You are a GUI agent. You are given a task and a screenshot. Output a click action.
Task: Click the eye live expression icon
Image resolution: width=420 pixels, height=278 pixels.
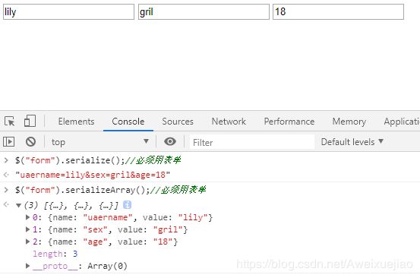tap(170, 141)
